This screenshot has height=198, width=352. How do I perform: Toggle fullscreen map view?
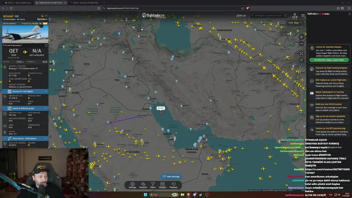(301, 54)
